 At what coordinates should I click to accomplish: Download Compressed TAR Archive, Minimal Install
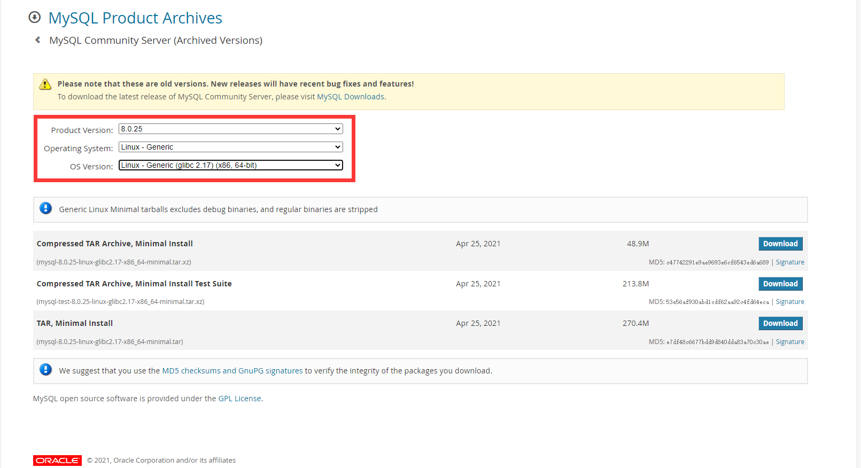[x=780, y=244]
